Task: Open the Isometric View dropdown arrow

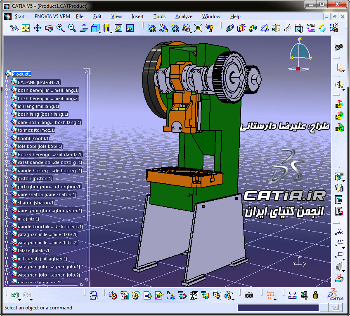Action: 99,33
